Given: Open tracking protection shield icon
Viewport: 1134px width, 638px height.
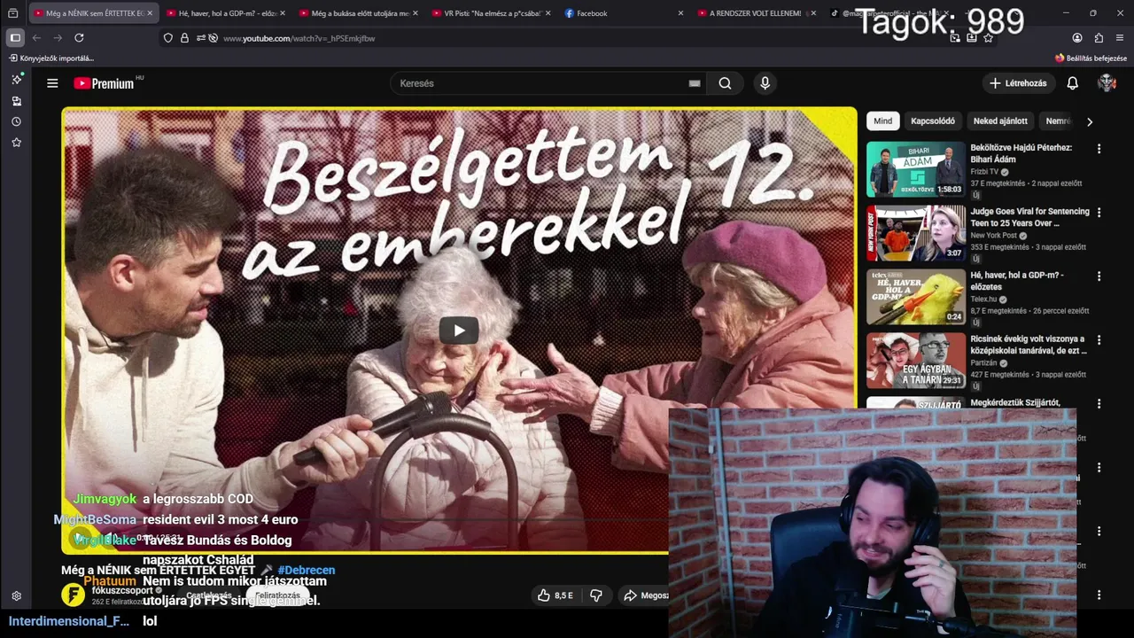Looking at the screenshot, I should (168, 38).
